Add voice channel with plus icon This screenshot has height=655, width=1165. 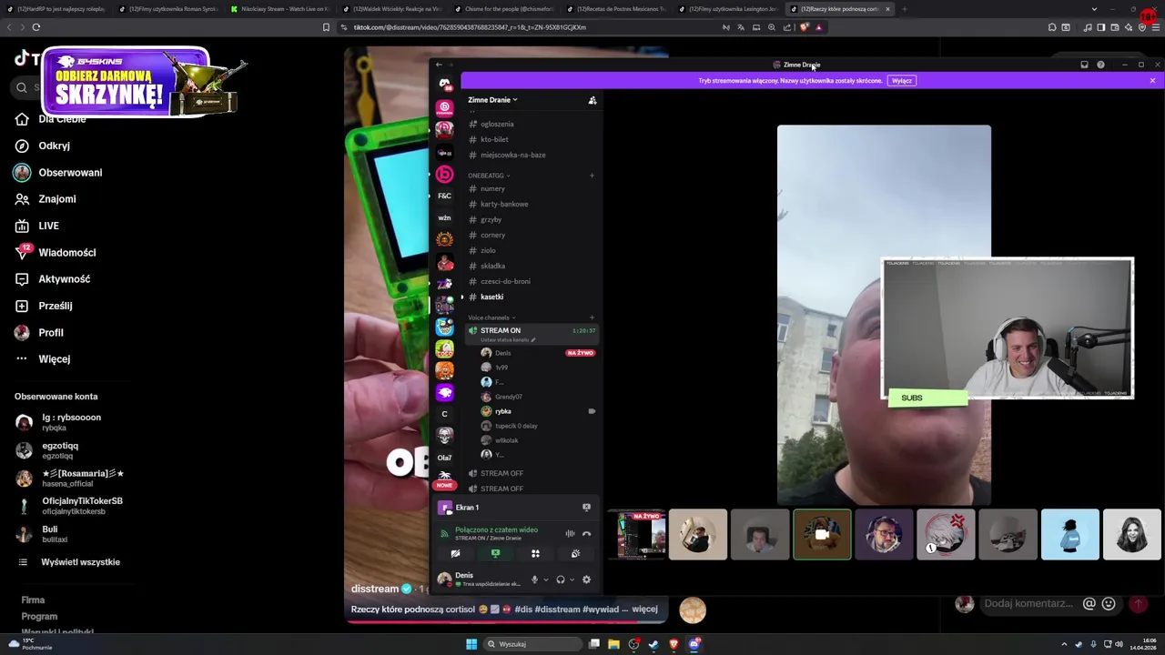click(592, 317)
